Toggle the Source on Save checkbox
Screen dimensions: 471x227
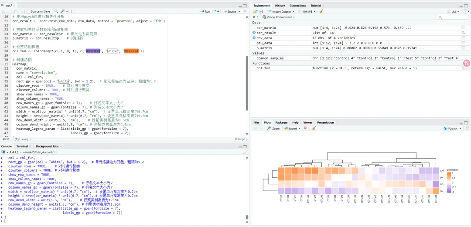(x=29, y=11)
